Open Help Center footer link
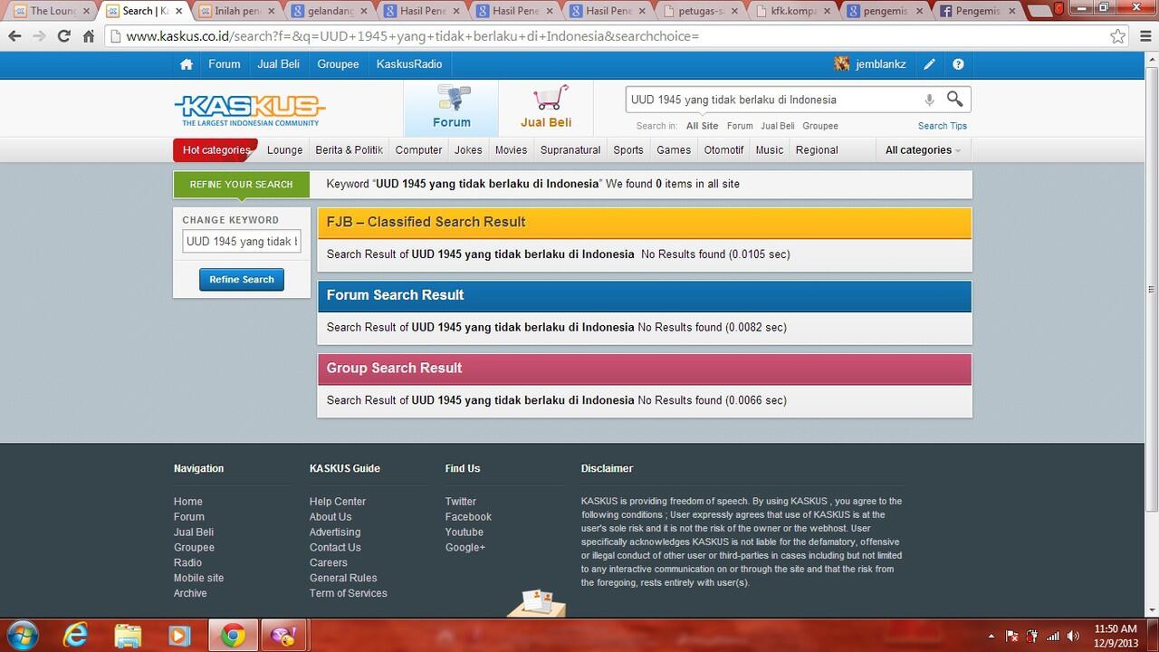This screenshot has height=652, width=1159. (338, 502)
